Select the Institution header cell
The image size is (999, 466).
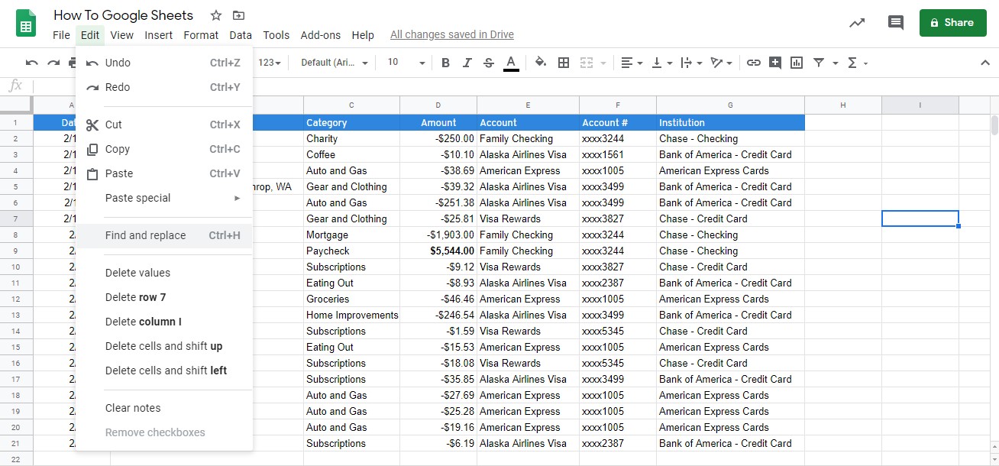tap(729, 122)
